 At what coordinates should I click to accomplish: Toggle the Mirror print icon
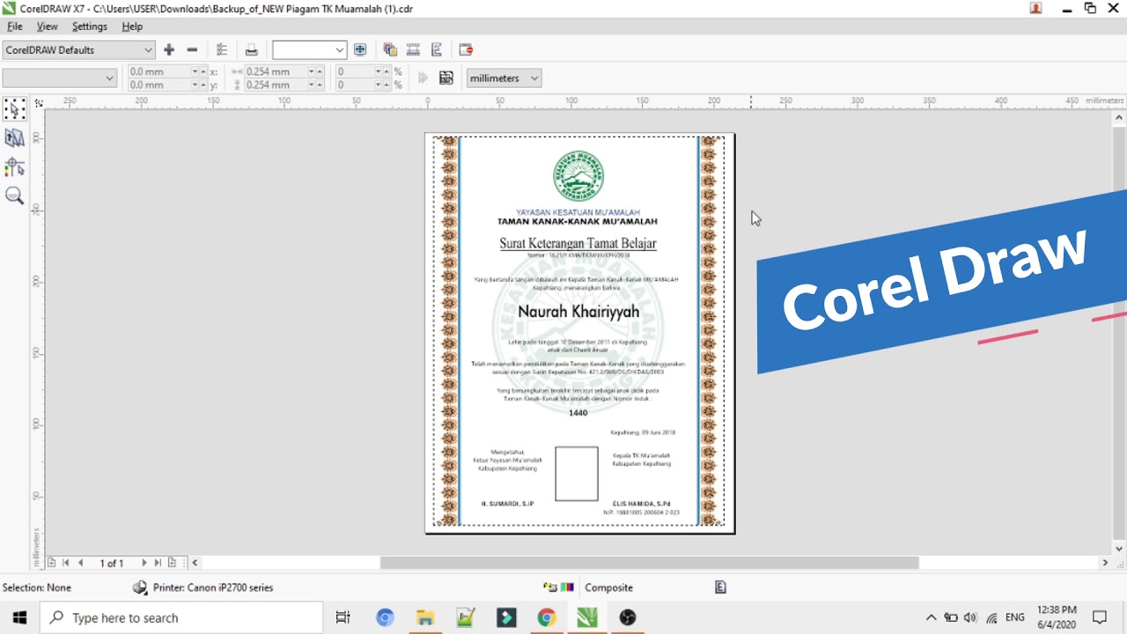[436, 50]
